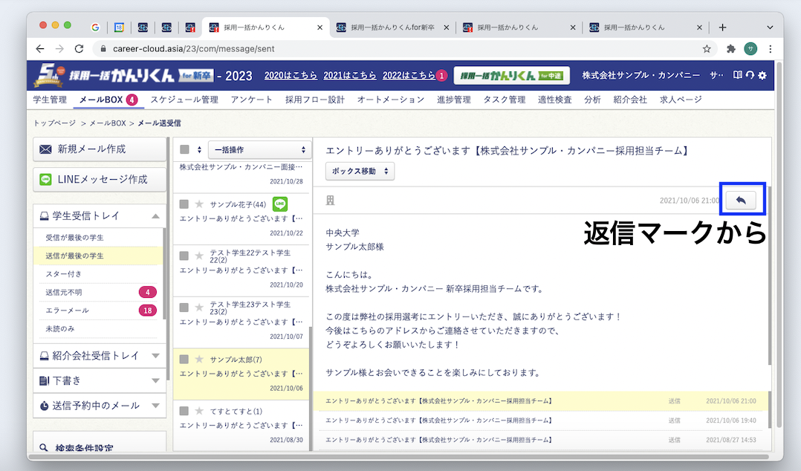Toggle the select-all messages checkbox
The height and width of the screenshot is (471, 801).
click(x=184, y=149)
